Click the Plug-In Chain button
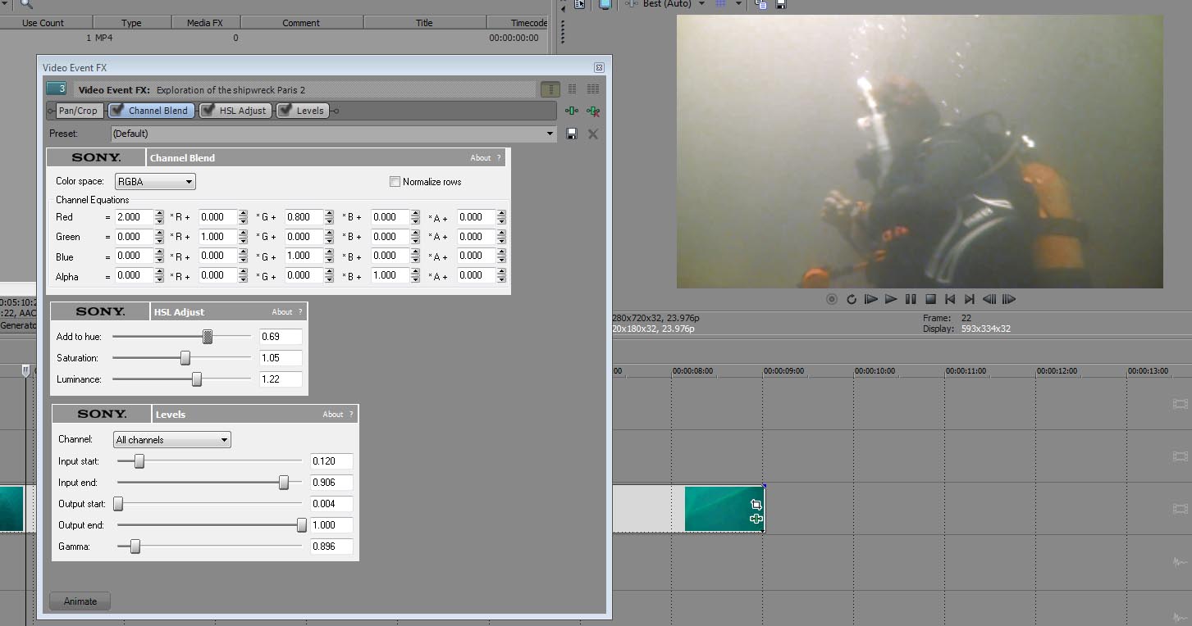Screen dimensions: 1192x626 (572, 111)
